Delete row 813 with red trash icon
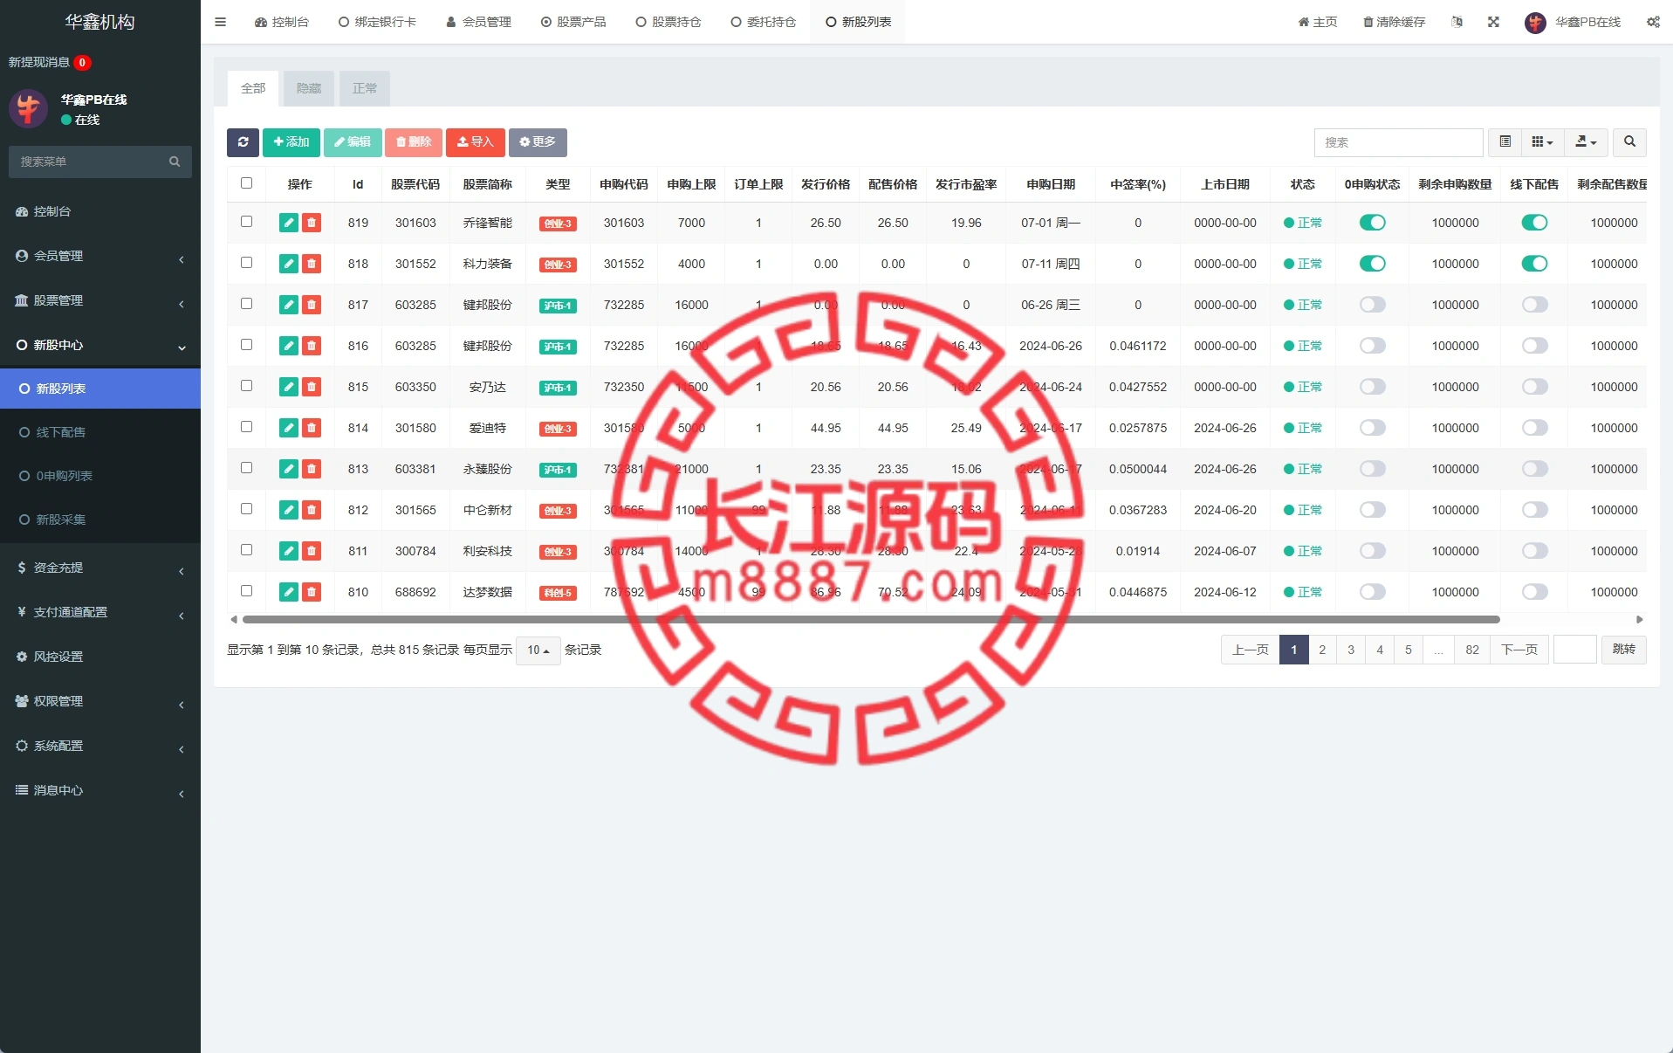 point(312,469)
